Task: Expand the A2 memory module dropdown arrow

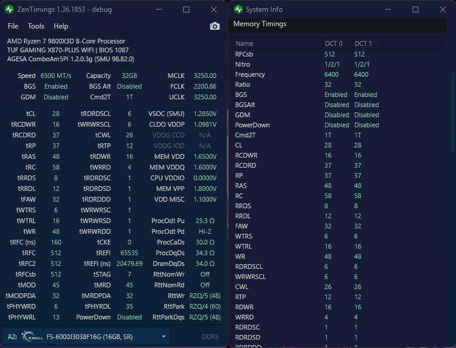Action: [x=164, y=336]
